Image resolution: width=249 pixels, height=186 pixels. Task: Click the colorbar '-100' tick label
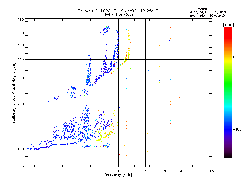(x=237, y=129)
